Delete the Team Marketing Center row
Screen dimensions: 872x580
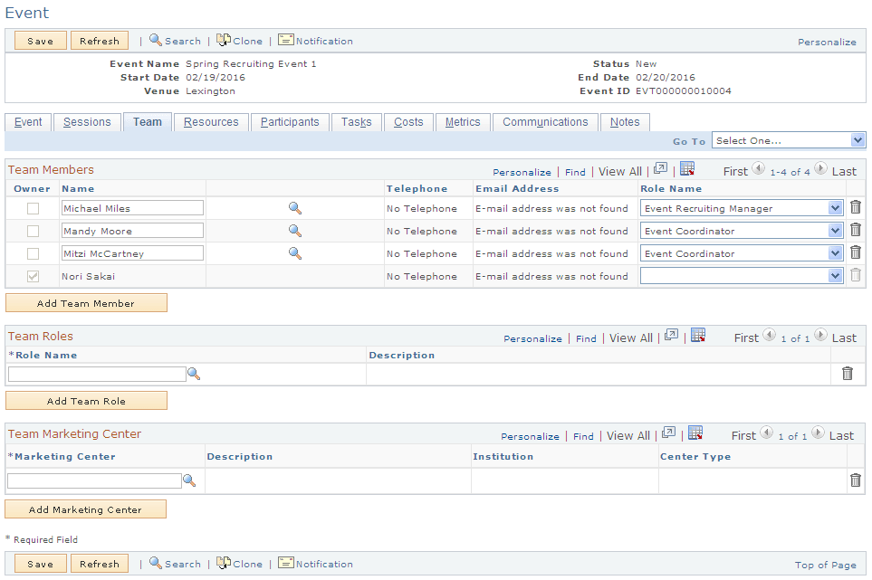856,480
